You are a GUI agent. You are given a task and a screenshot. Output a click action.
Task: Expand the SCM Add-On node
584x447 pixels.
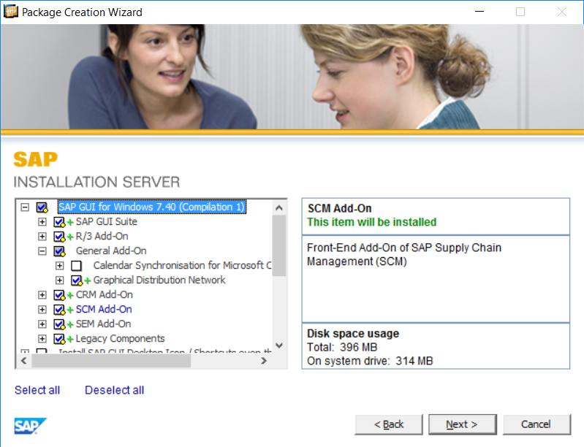(42, 309)
